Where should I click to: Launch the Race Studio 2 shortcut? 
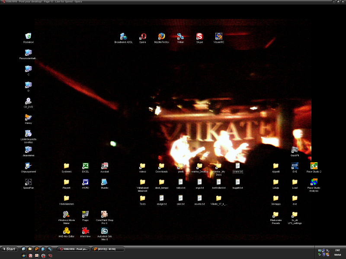click(x=314, y=167)
